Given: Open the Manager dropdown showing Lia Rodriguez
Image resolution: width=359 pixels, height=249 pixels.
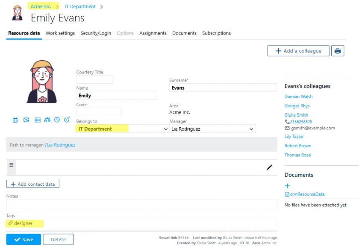Looking at the screenshot, I should coord(251,129).
